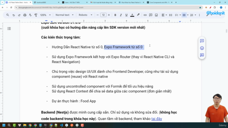Decrease font size with minus button

click(x=98, y=15)
